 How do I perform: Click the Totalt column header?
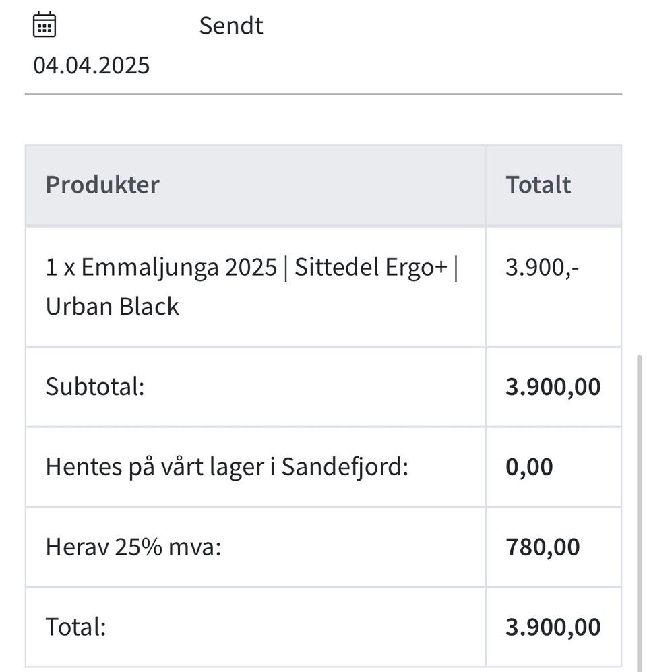pos(538,185)
